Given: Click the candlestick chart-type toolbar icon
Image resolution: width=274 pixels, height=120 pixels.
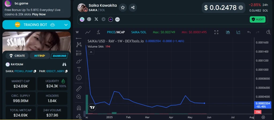Looking at the screenshot, I should tap(228, 32).
